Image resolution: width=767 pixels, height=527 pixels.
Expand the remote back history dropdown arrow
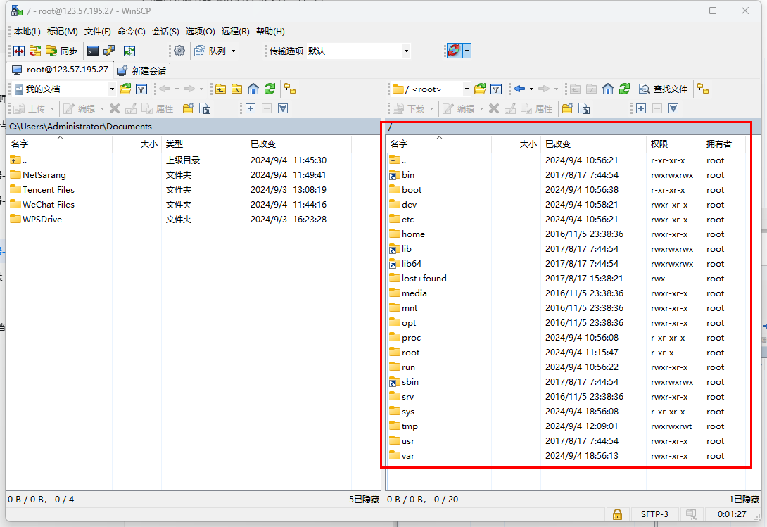(532, 89)
